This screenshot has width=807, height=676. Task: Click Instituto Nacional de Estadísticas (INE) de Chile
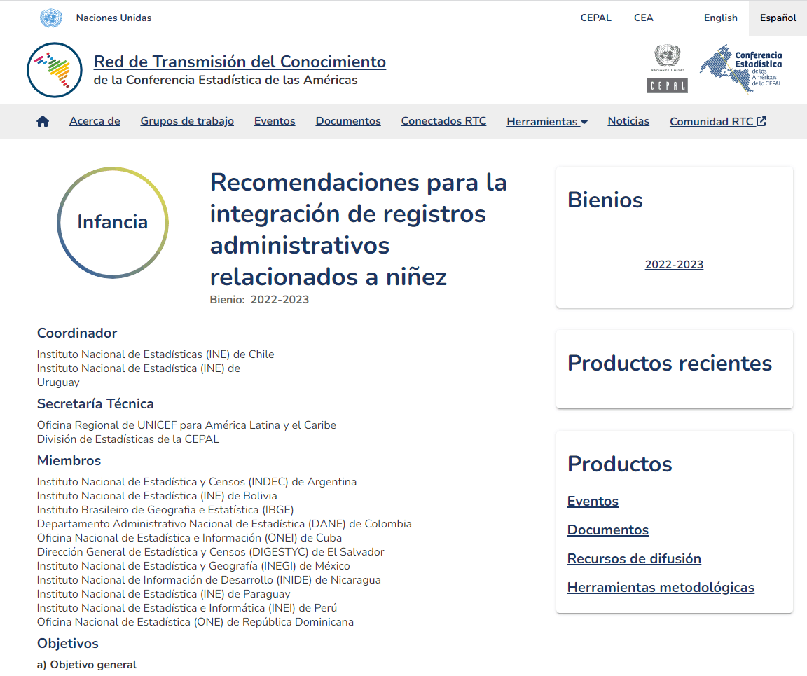click(x=156, y=354)
